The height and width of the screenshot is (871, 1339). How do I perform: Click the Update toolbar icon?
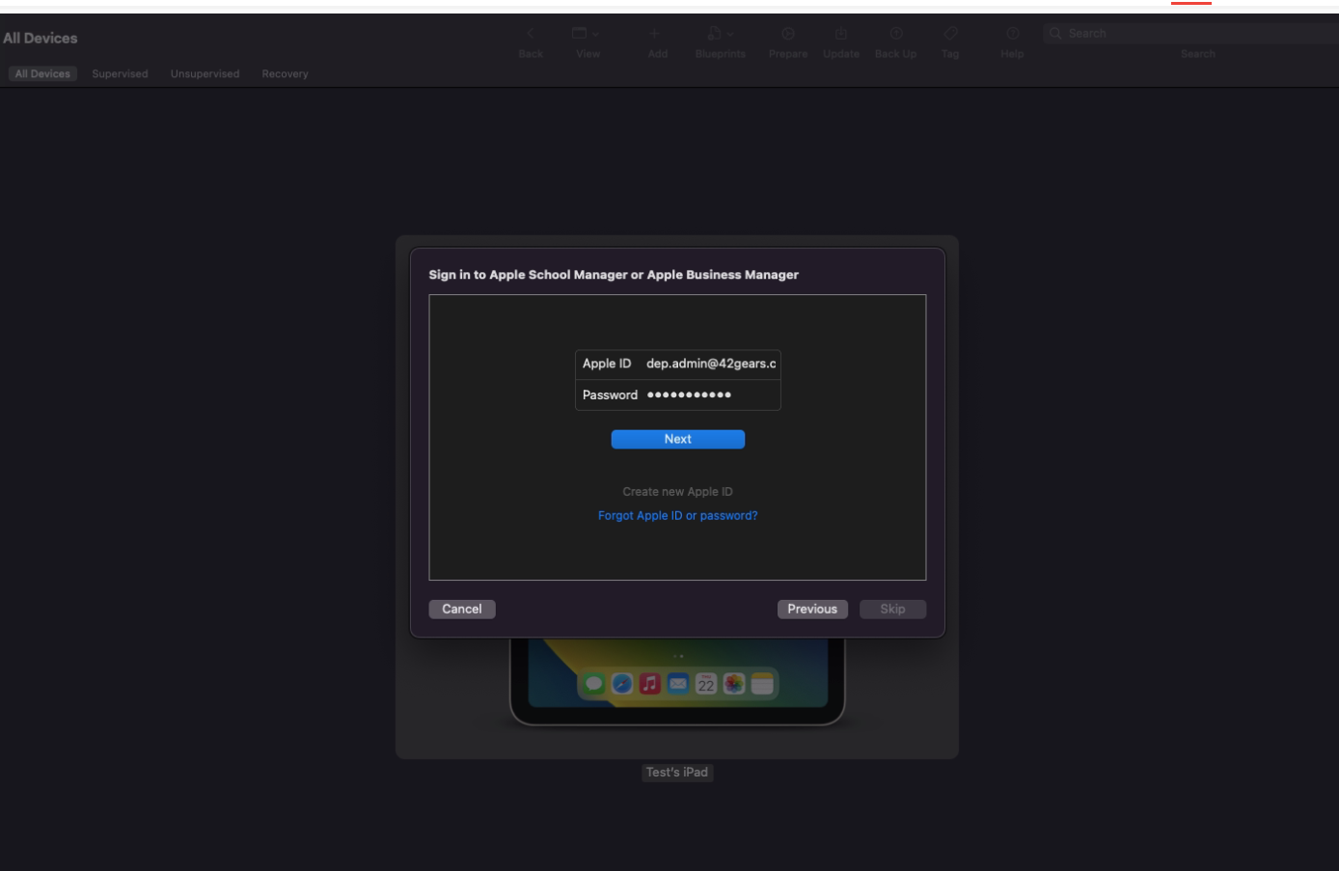[841, 35]
